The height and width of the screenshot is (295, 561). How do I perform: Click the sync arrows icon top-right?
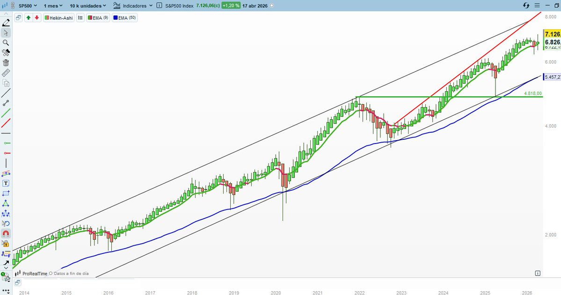click(526, 5)
